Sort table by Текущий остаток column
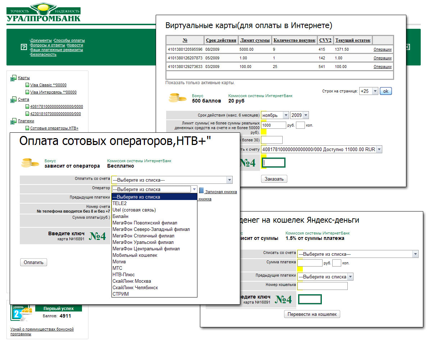This screenshot has width=429, height=341. (x=353, y=40)
